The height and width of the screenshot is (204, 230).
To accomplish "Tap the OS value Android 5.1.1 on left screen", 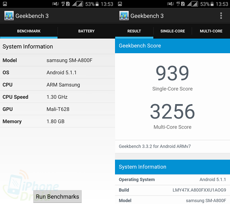I will [61, 72].
